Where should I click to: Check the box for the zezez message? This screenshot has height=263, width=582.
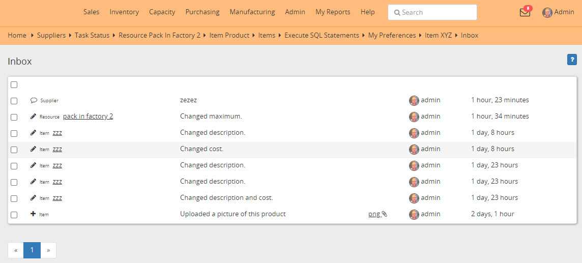pos(14,101)
